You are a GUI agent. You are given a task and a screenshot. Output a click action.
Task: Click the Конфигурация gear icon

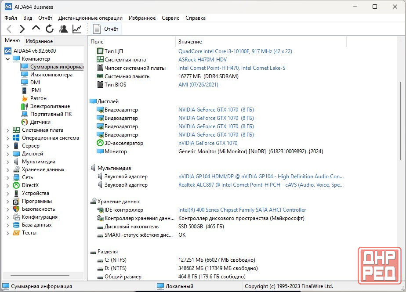pyautogui.click(x=16, y=217)
